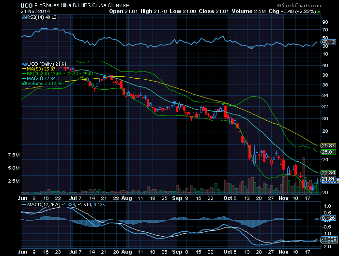Click the 0.126 MACD histogram value tag
The height and width of the screenshot is (256, 339).
click(x=328, y=218)
